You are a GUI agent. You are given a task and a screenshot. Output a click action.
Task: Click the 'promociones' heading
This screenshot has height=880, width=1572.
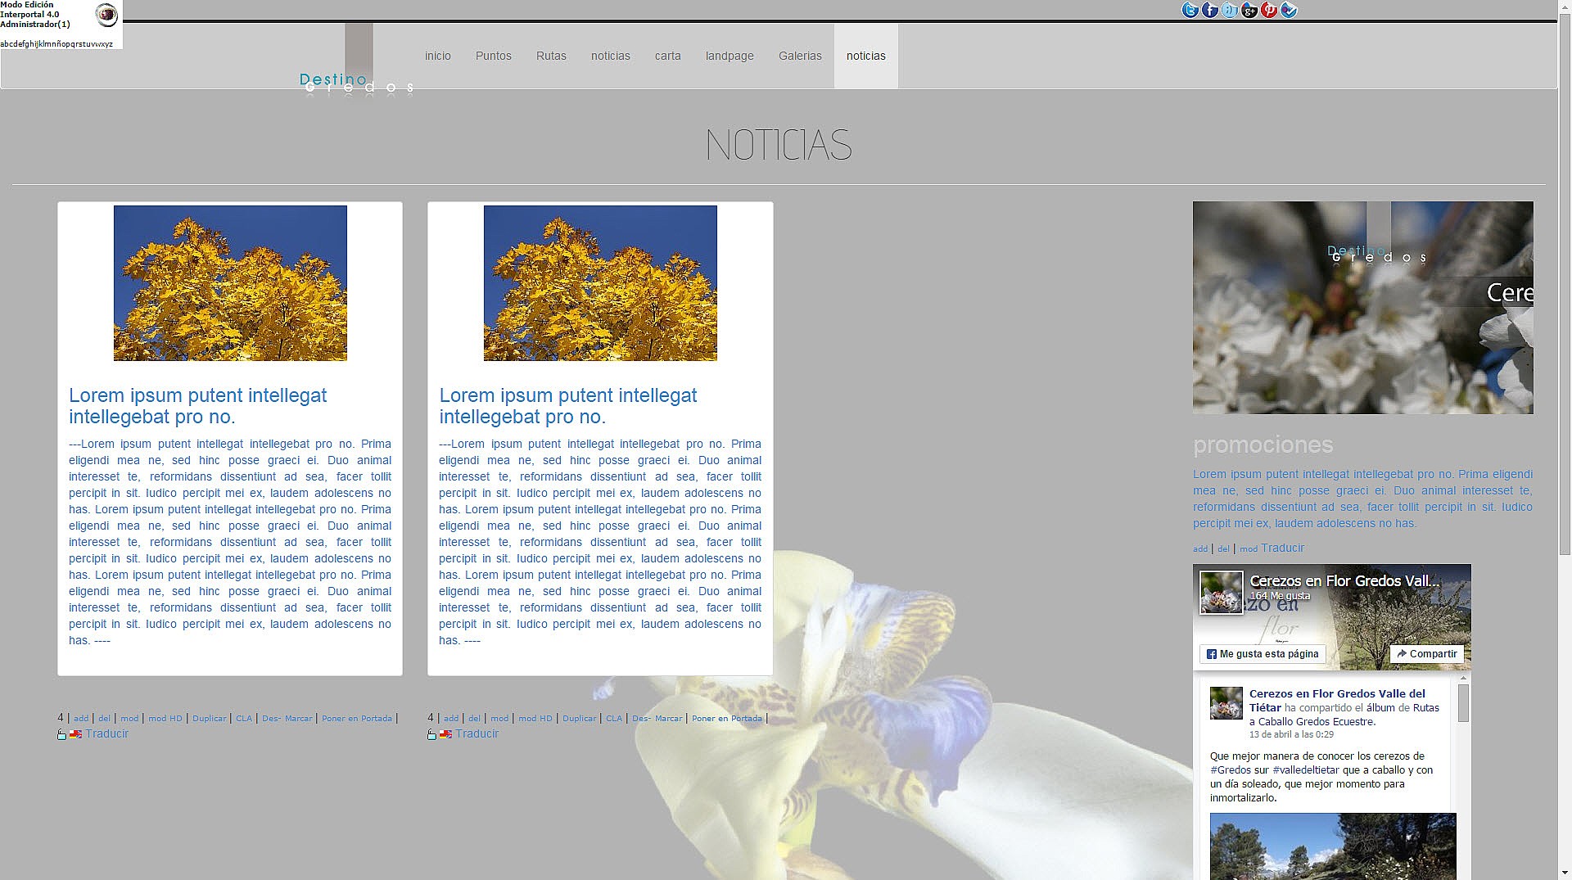1263,445
